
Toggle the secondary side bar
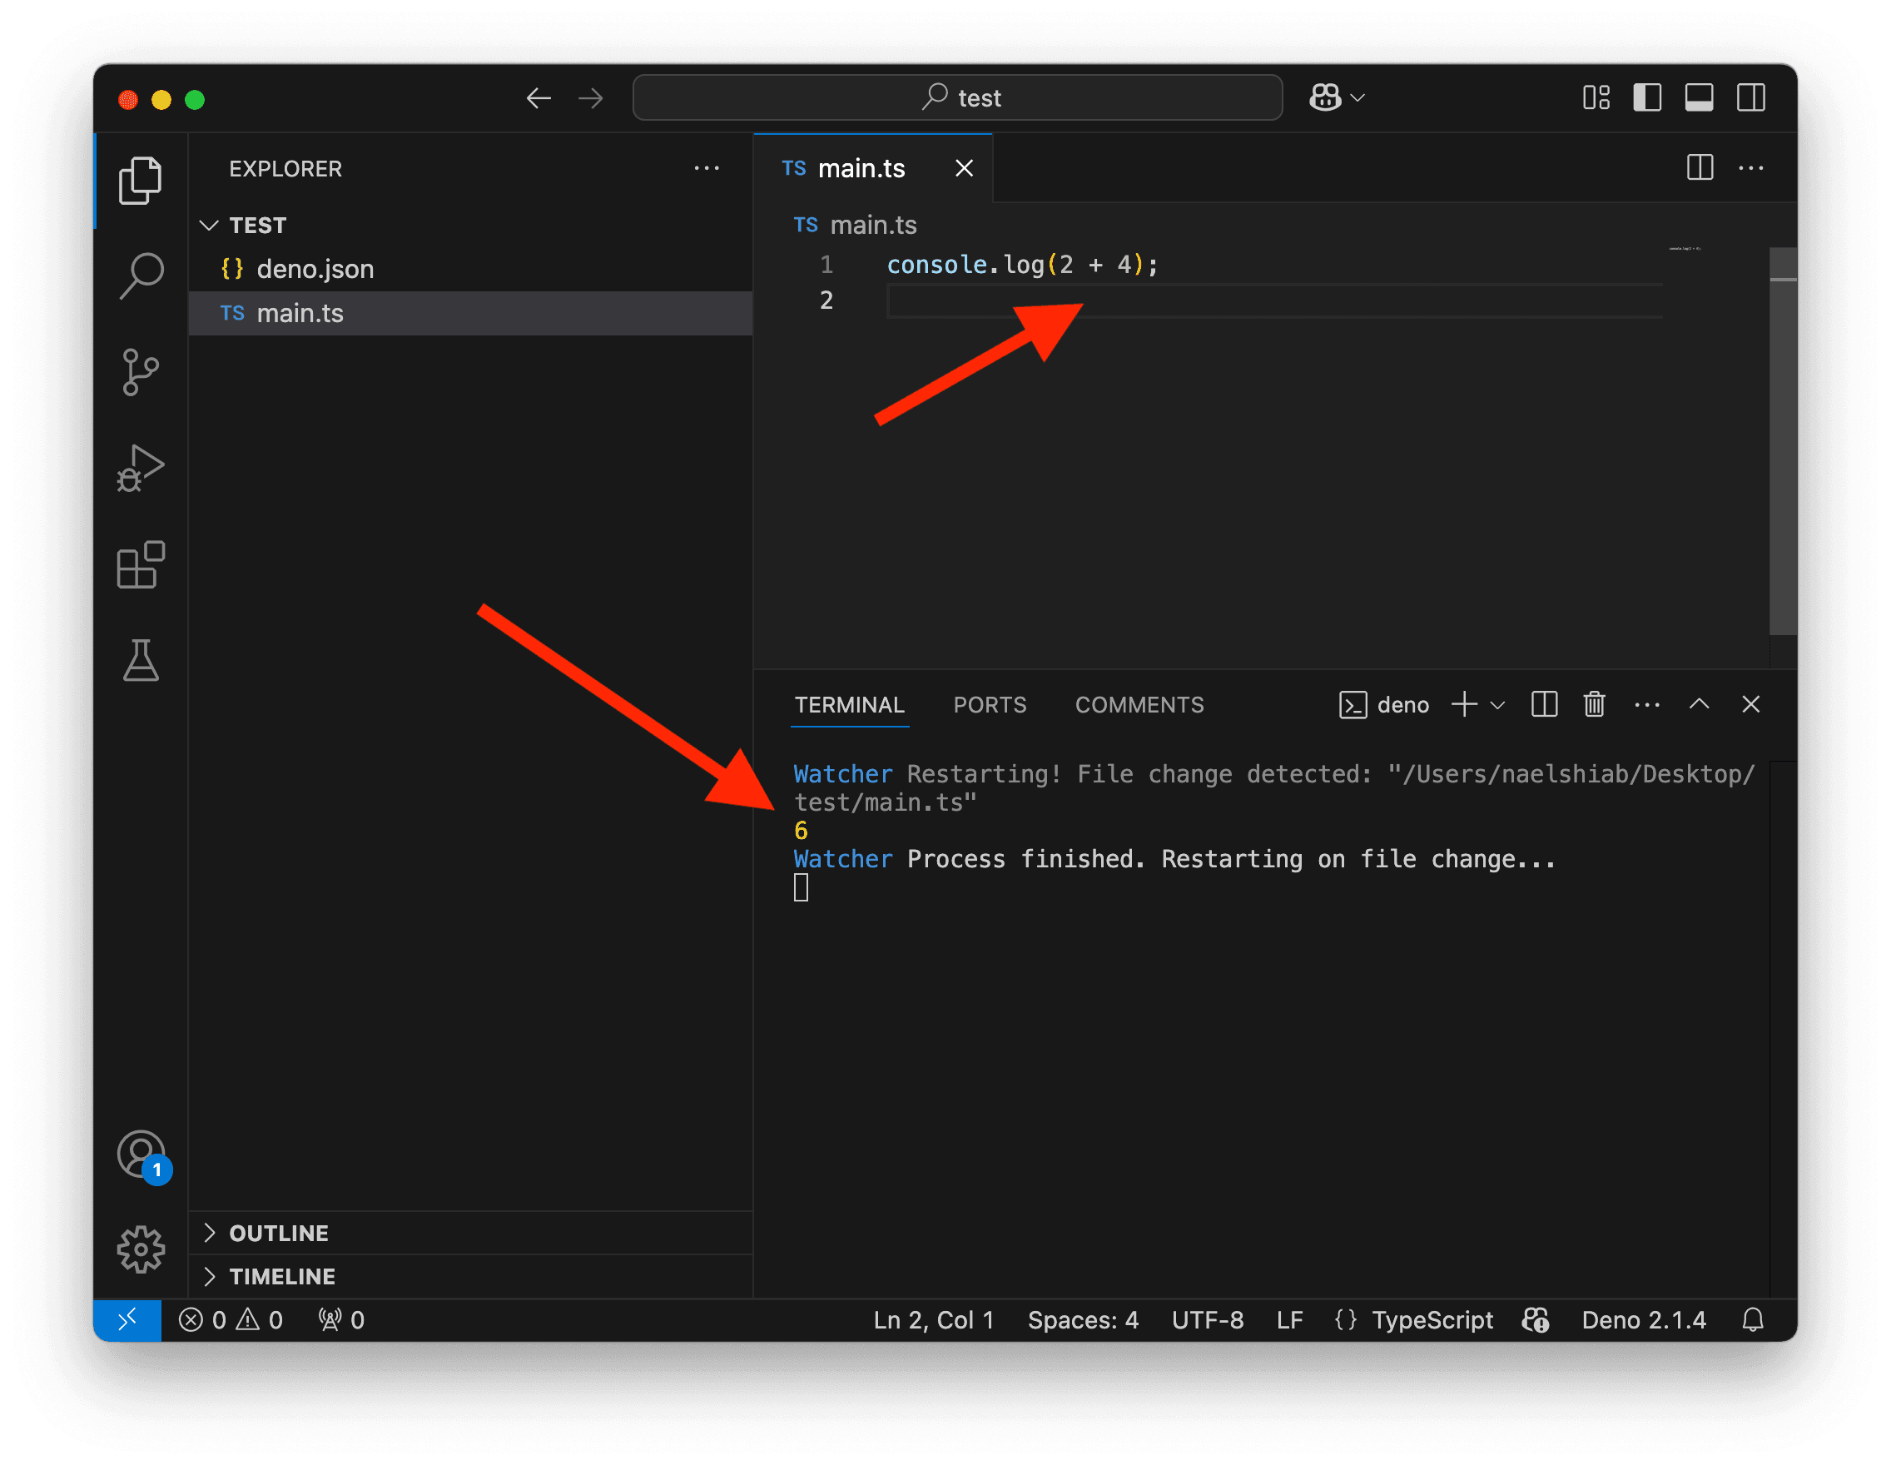coord(1750,98)
